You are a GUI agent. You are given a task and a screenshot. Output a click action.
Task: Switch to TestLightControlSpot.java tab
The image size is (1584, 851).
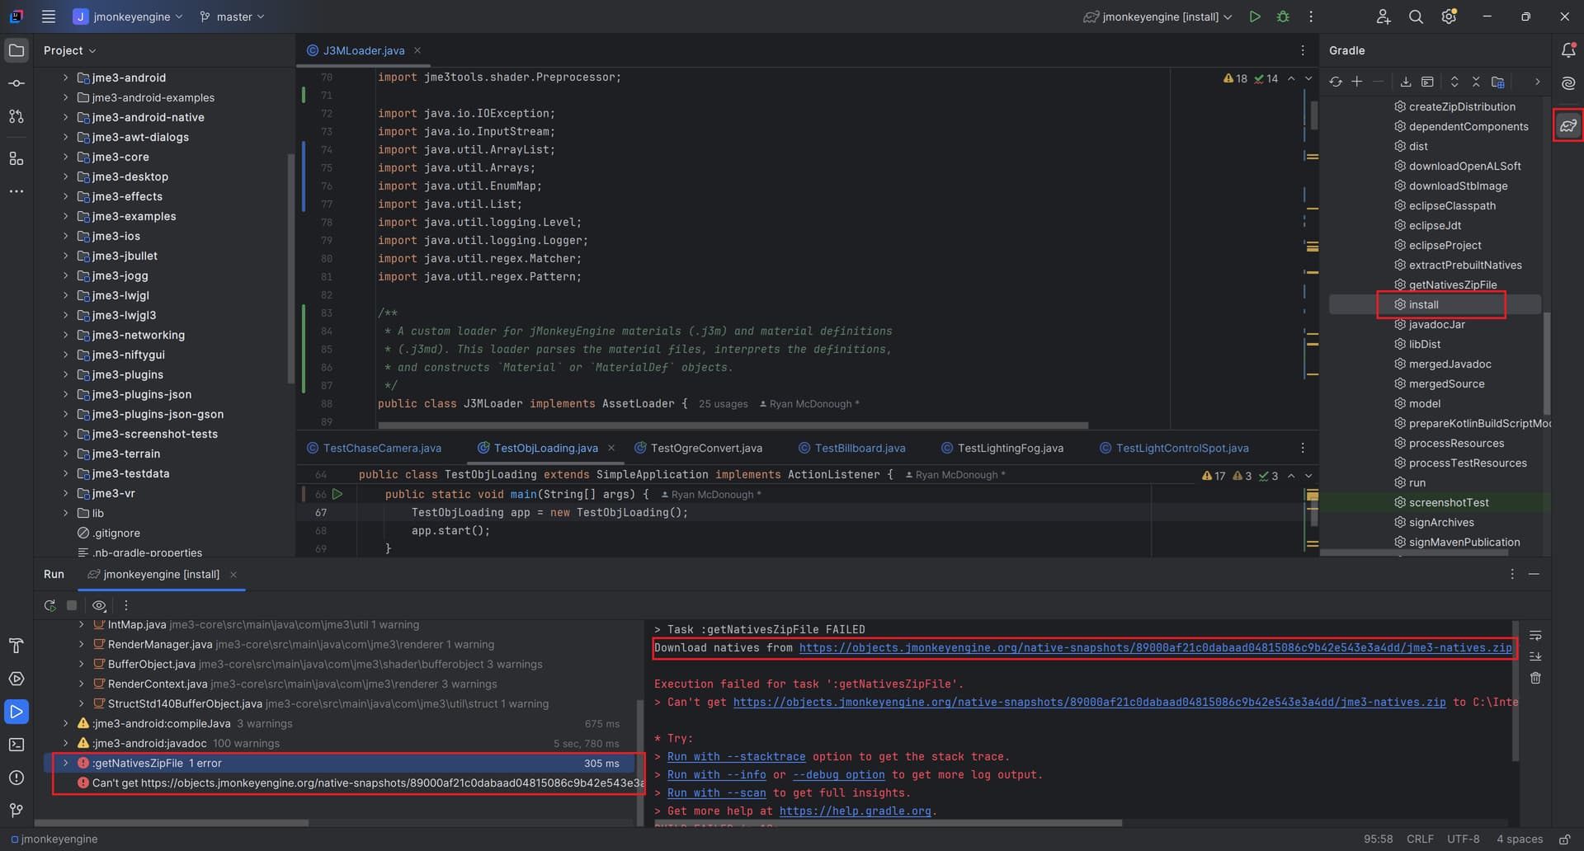[x=1174, y=448]
